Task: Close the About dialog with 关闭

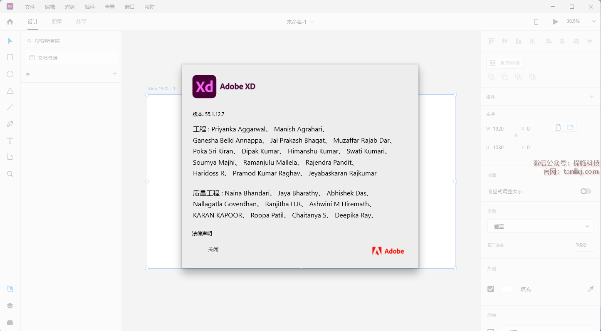Action: (213, 249)
